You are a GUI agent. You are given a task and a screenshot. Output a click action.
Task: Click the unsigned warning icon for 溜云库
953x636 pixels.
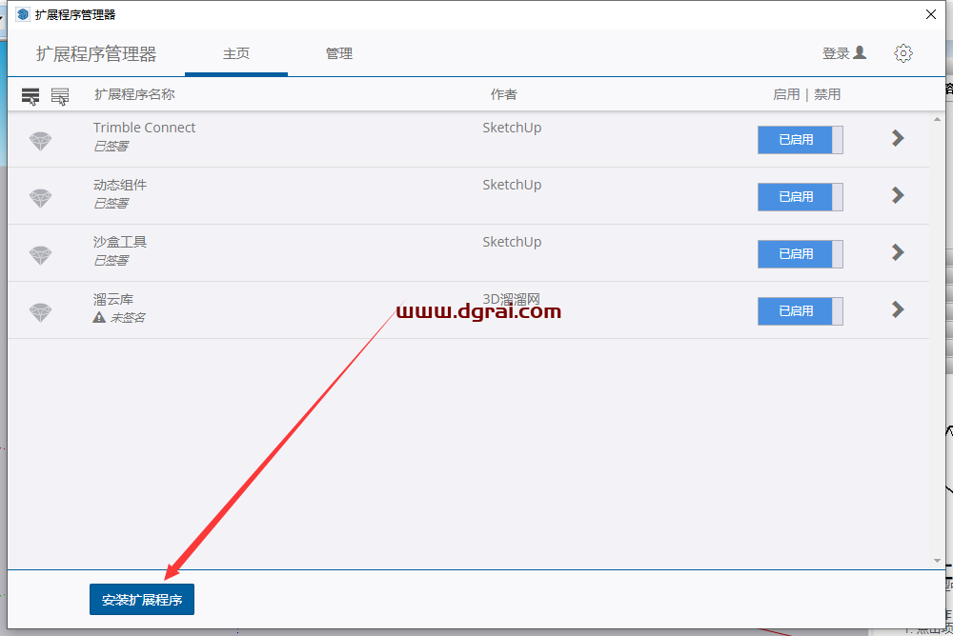99,317
